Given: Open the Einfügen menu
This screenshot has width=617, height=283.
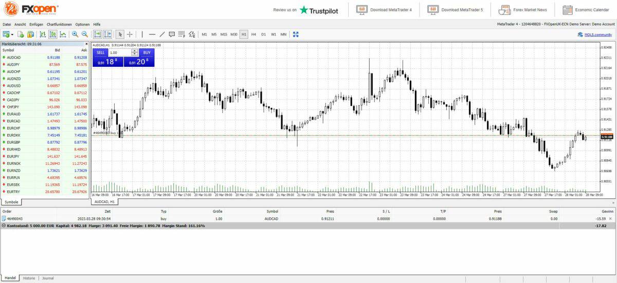Looking at the screenshot, I should pos(37,24).
